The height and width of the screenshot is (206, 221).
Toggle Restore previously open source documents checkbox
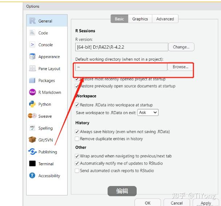(x=77, y=86)
